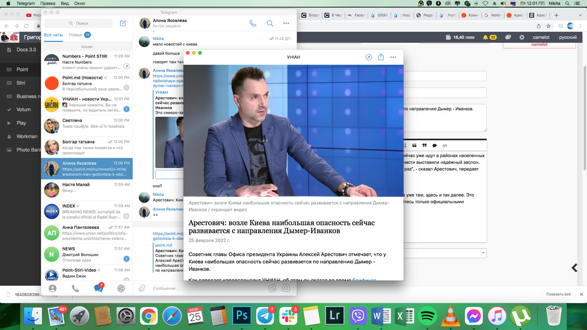Screen dimensions: 587x330
Task: Open the Telegram app menu
Action: tap(25, 3)
